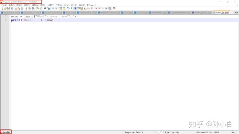Open the Function List icon

[85, 8]
